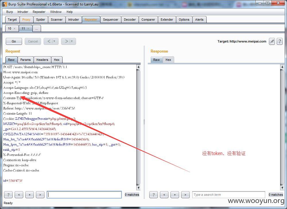Open the Repeater help question-mark icon
This screenshot has height=209, width=287.
(x=280, y=41)
